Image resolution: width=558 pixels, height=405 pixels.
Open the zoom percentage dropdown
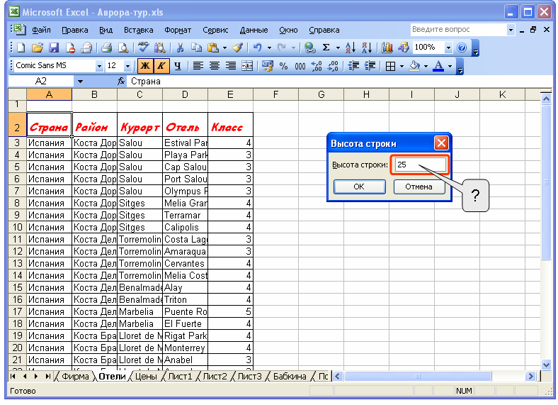coord(448,48)
